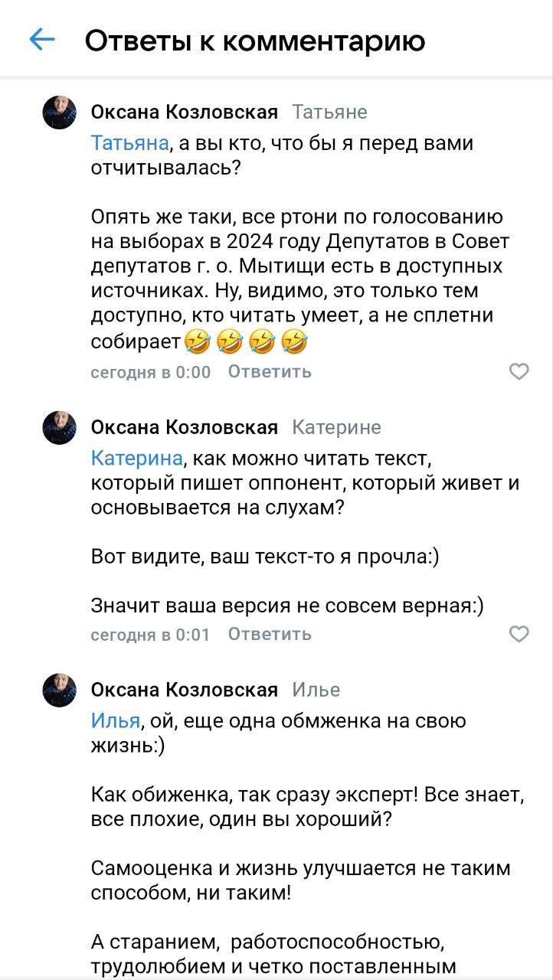Tap gray Татьяне recipient label

coord(330,113)
